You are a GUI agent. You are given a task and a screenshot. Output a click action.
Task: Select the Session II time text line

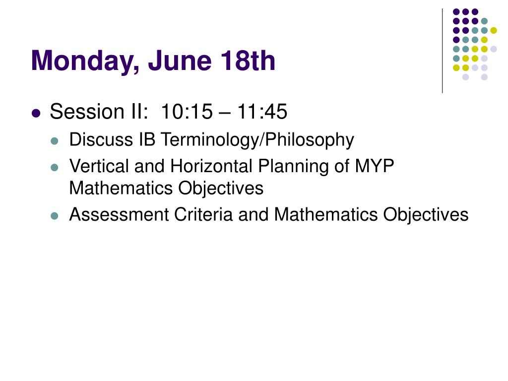(169, 112)
